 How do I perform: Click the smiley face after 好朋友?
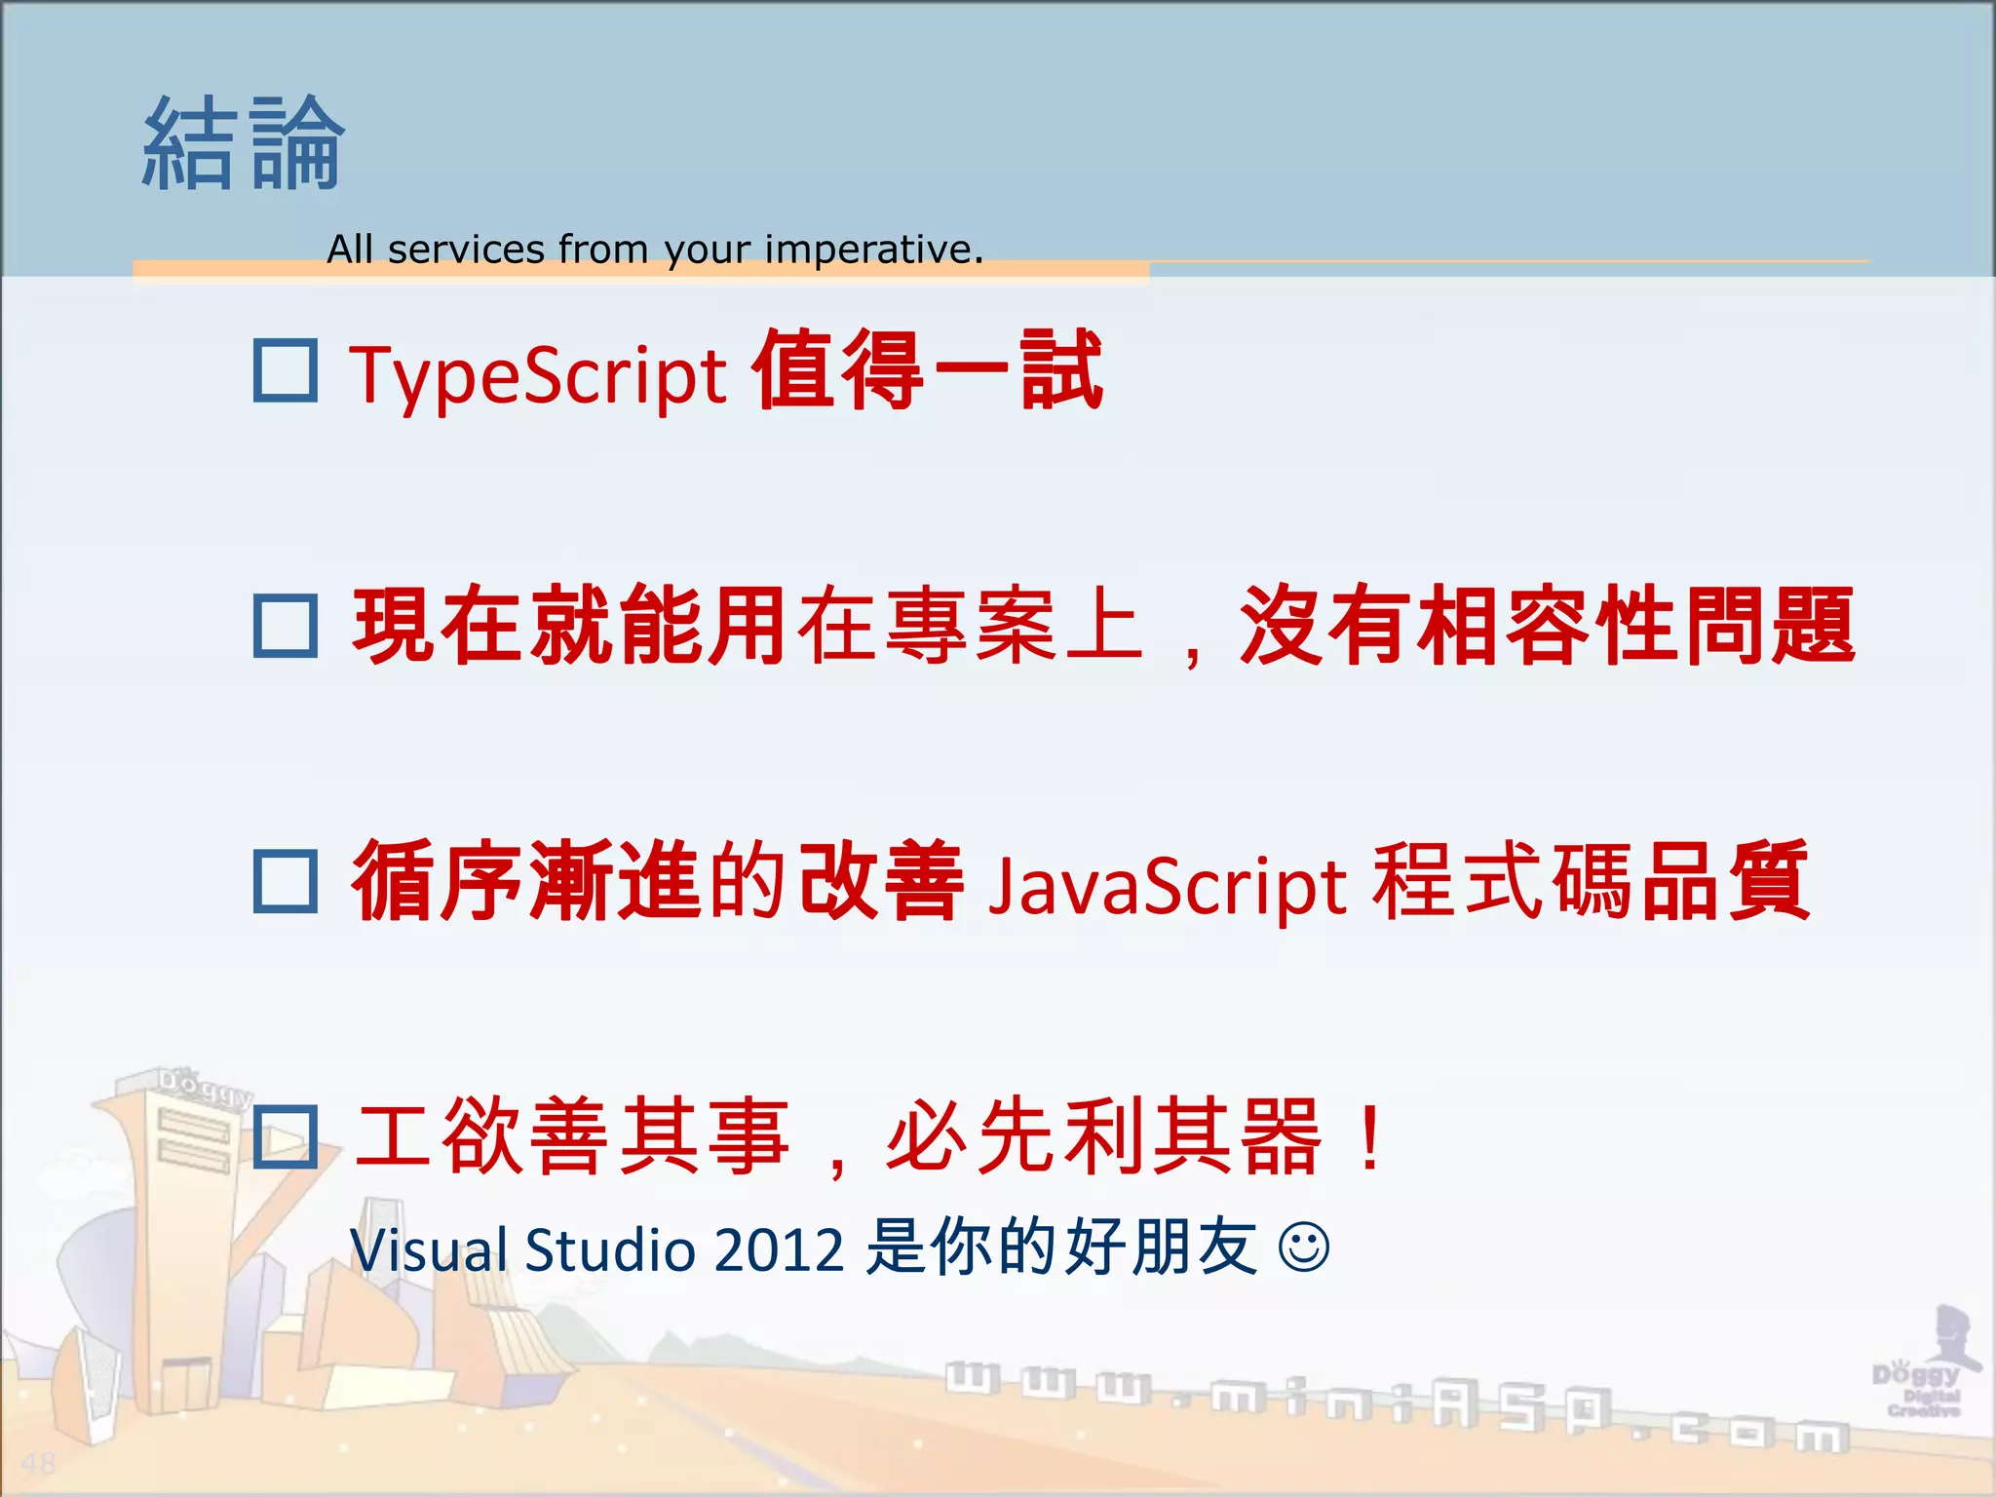click(1304, 1247)
